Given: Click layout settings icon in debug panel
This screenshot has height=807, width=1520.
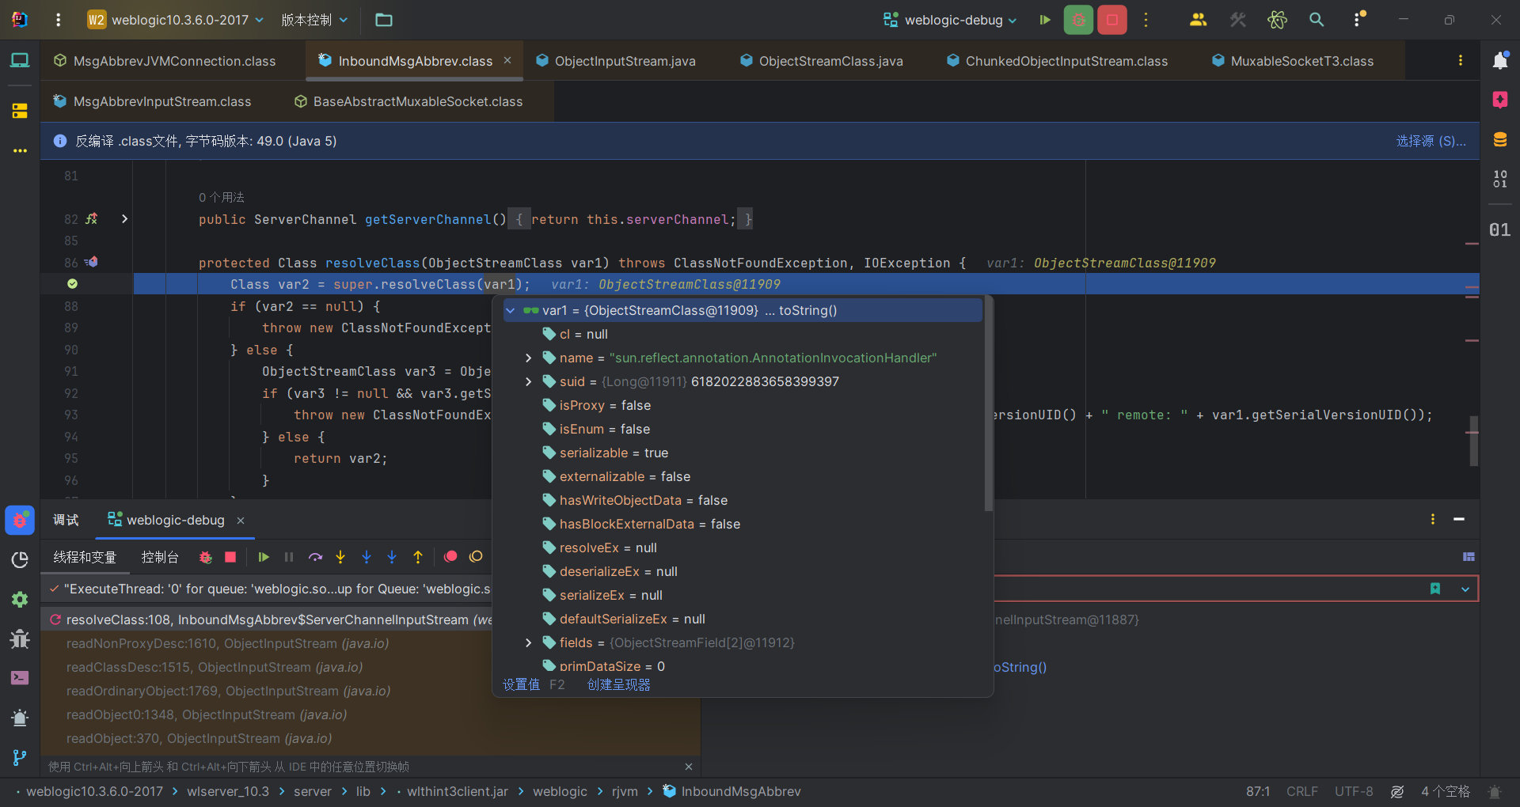Looking at the screenshot, I should tap(1469, 557).
